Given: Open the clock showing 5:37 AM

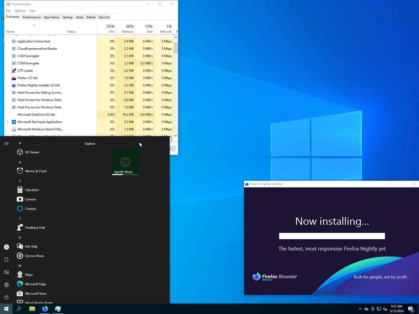Looking at the screenshot, I should 396,309.
